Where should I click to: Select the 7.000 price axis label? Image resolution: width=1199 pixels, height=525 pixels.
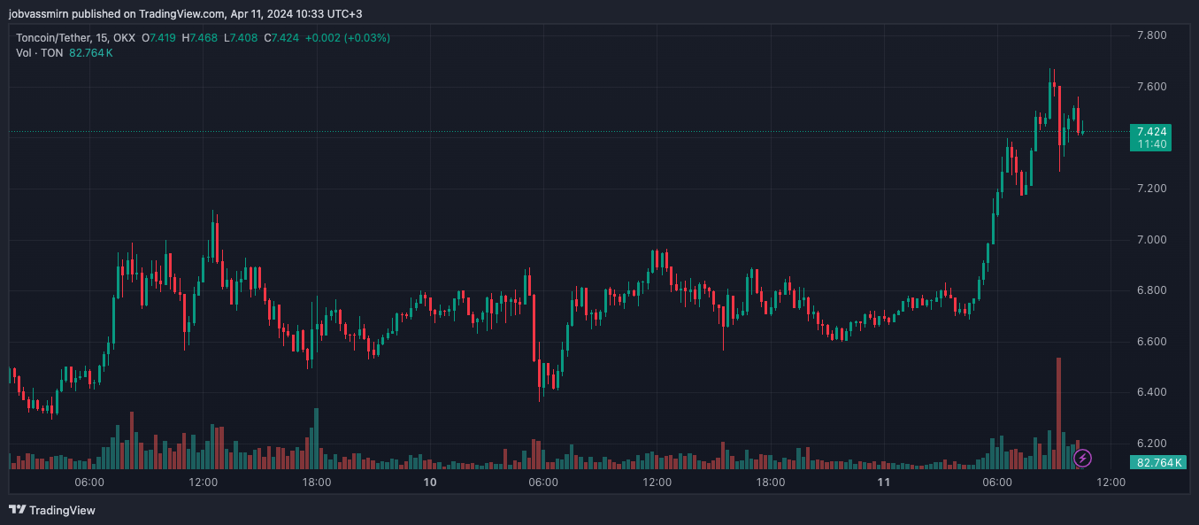click(1151, 240)
